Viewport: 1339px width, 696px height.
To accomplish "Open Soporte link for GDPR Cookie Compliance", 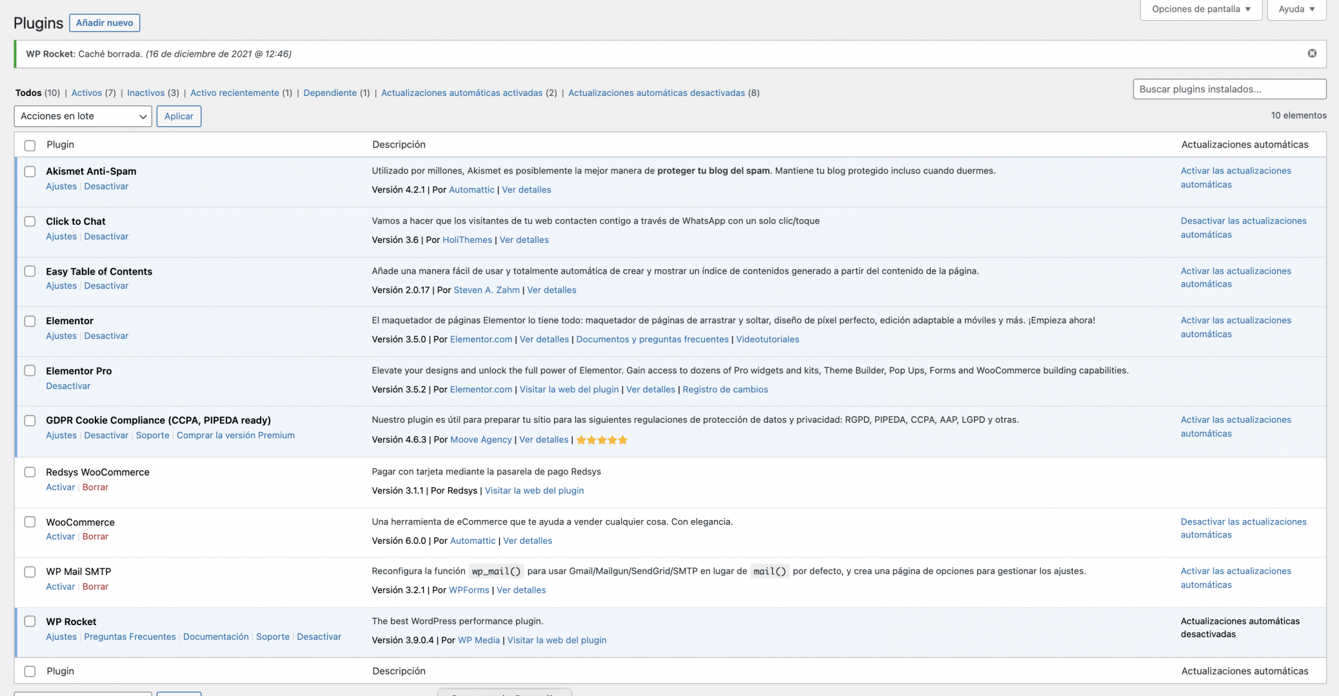I will (x=152, y=435).
